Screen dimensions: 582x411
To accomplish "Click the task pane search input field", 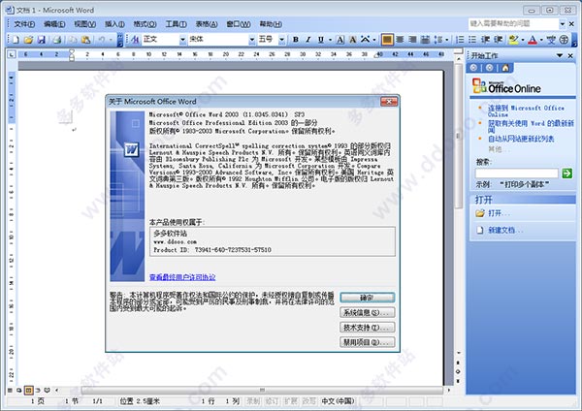I will coord(517,173).
